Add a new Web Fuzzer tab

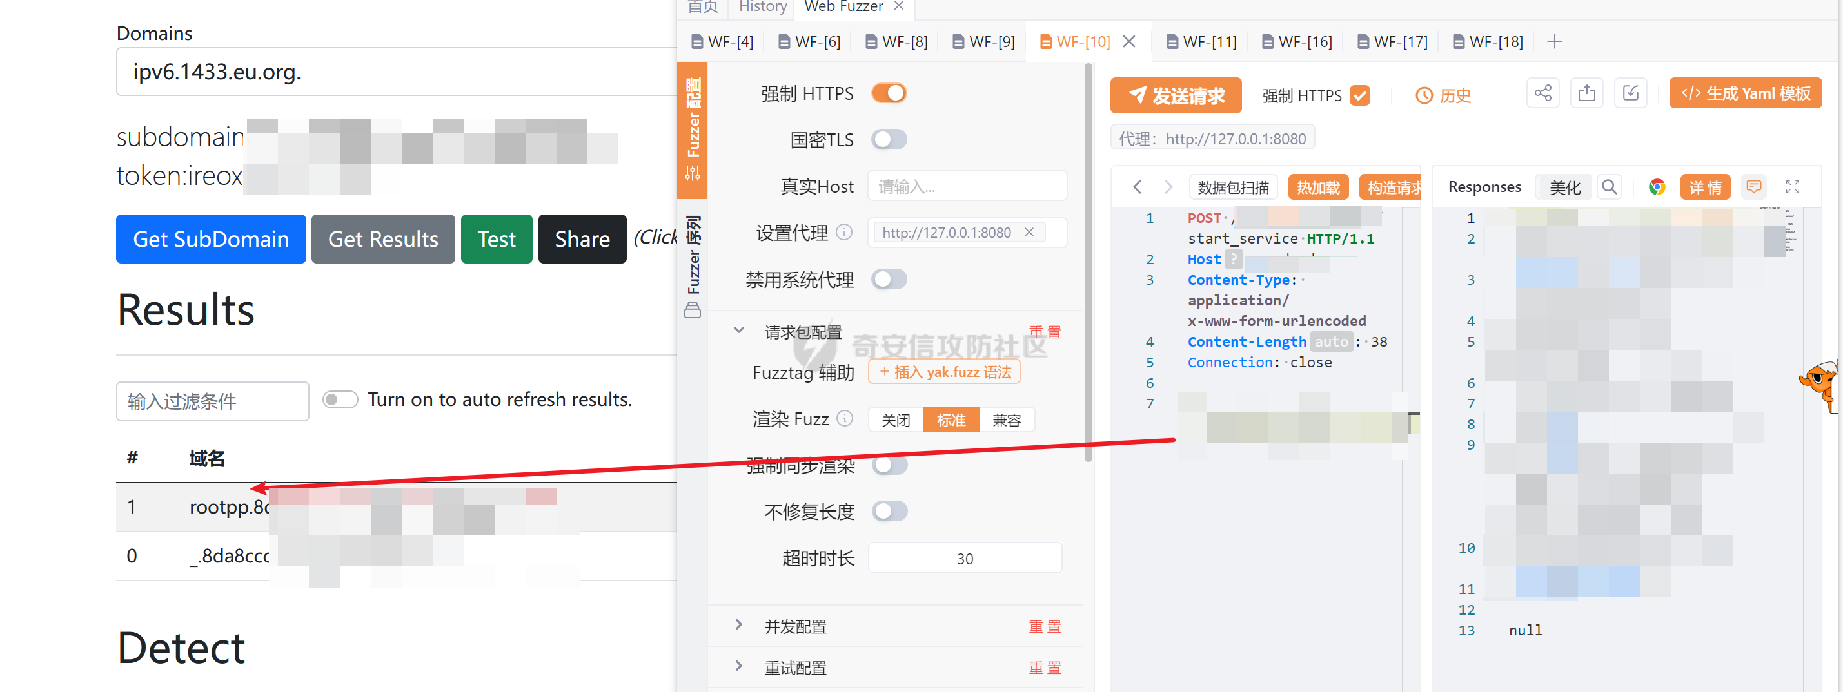[x=1554, y=41]
